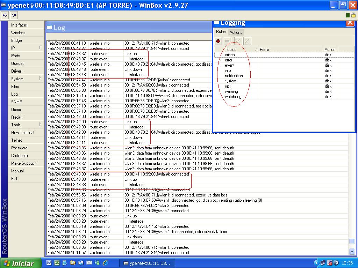358x268 pixels.
Task: Click the Log vertical scrollbar thumb
Action: click(352, 241)
